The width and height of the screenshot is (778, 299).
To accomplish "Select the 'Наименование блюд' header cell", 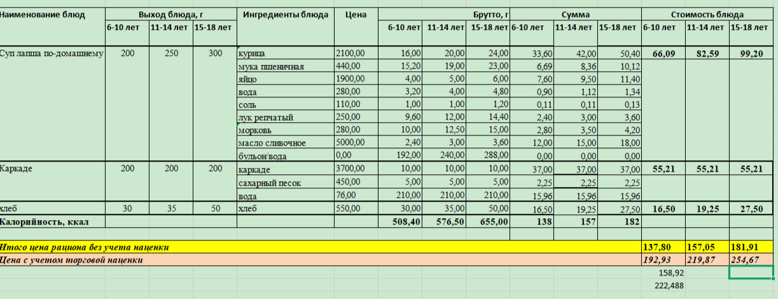I will [43, 13].
